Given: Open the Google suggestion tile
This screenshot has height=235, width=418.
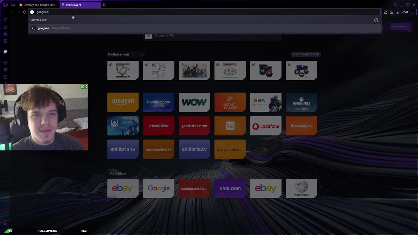Looking at the screenshot, I should 158,188.
